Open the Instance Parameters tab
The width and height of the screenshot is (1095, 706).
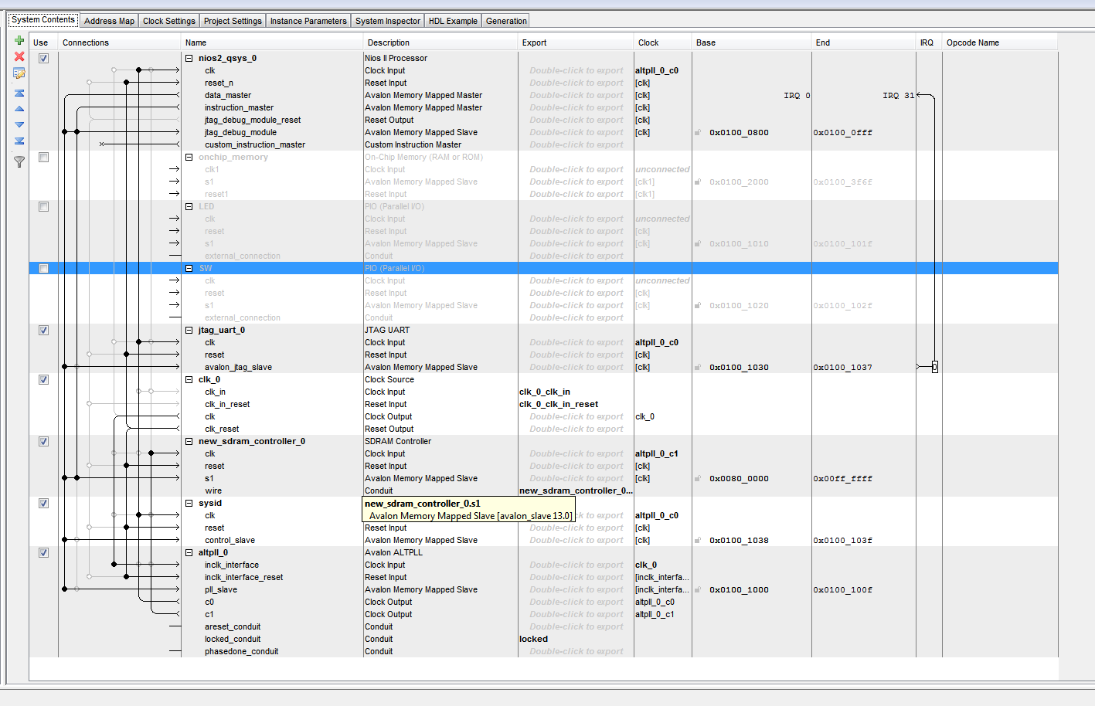[308, 21]
